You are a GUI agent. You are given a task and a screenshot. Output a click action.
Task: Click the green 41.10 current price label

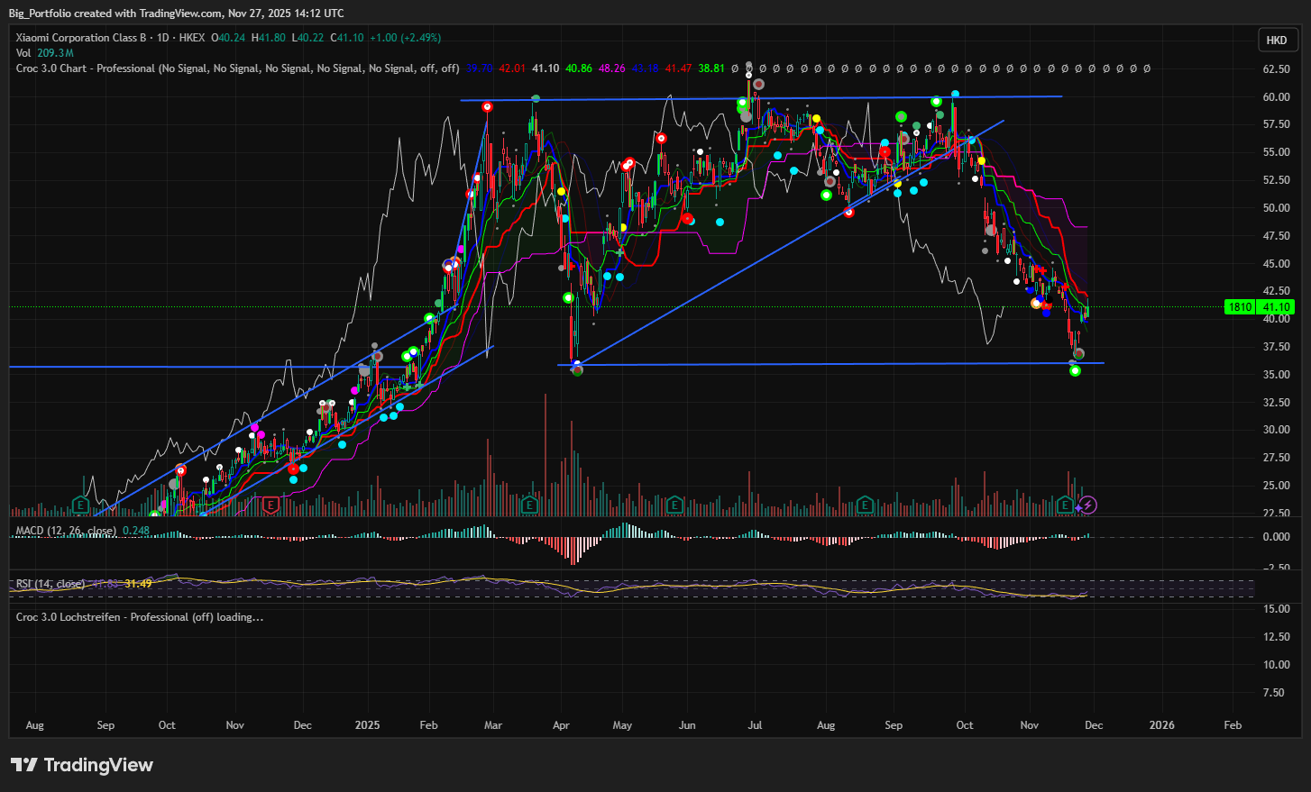coord(1276,307)
